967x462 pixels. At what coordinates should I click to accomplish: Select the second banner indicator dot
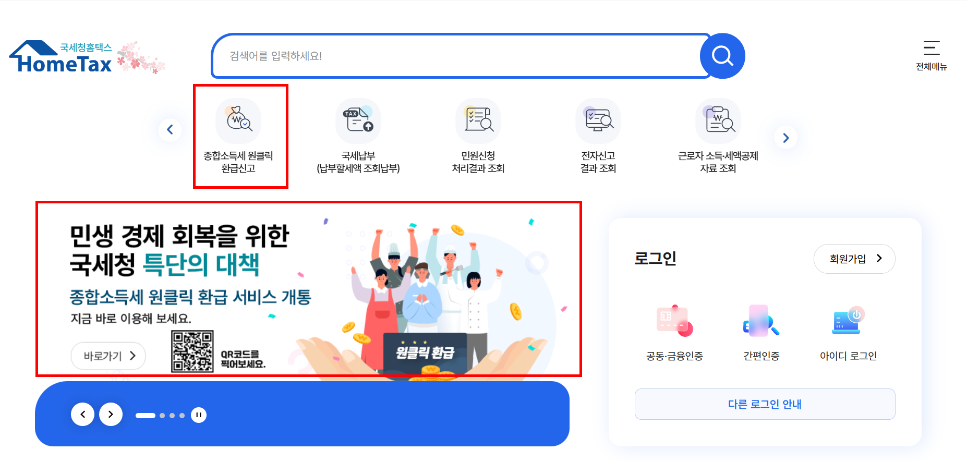click(162, 416)
